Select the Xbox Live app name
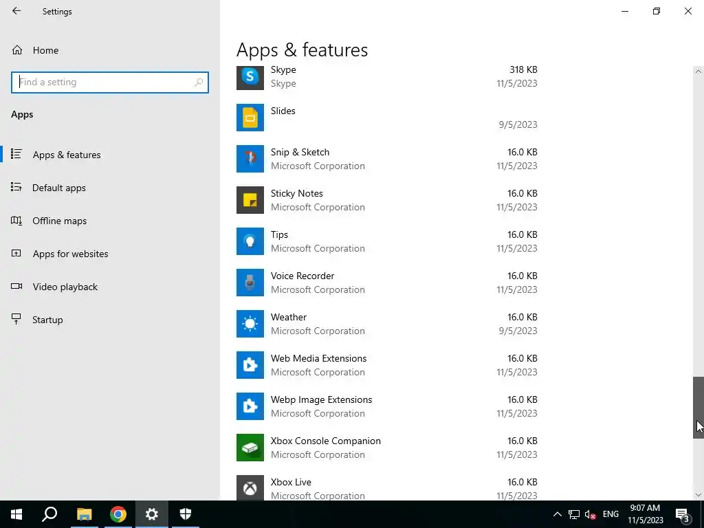 (291, 483)
